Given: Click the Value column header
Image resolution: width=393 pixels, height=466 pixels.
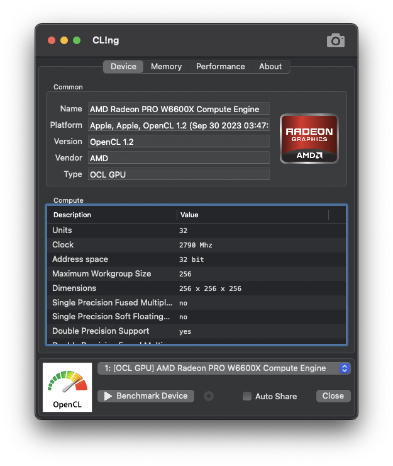Looking at the screenshot, I should (x=253, y=215).
